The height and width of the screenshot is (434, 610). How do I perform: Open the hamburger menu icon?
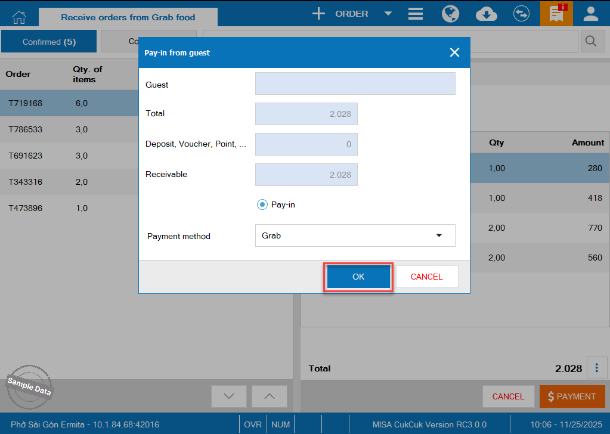click(x=416, y=14)
